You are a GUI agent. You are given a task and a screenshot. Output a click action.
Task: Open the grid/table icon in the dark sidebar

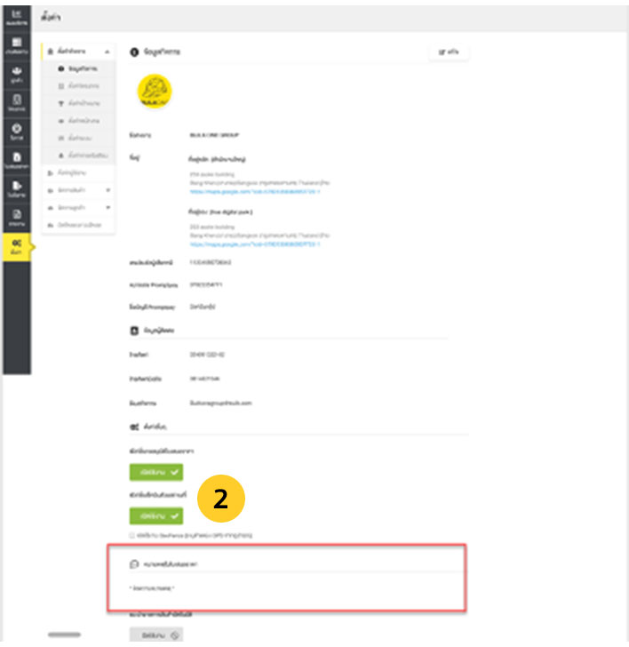tap(15, 46)
